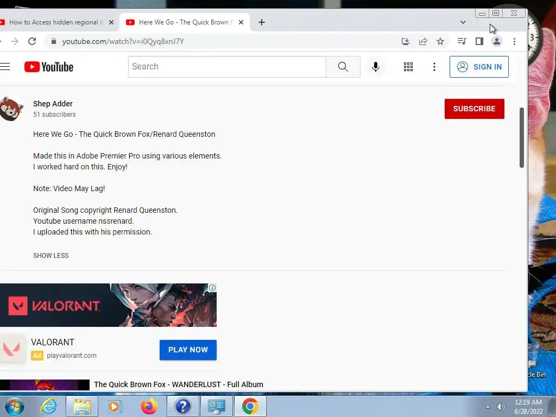
Task: Open the tab search dropdown chevron
Action: point(463,22)
